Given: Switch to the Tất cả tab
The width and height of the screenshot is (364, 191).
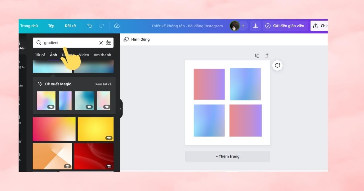Looking at the screenshot, I should 40,55.
